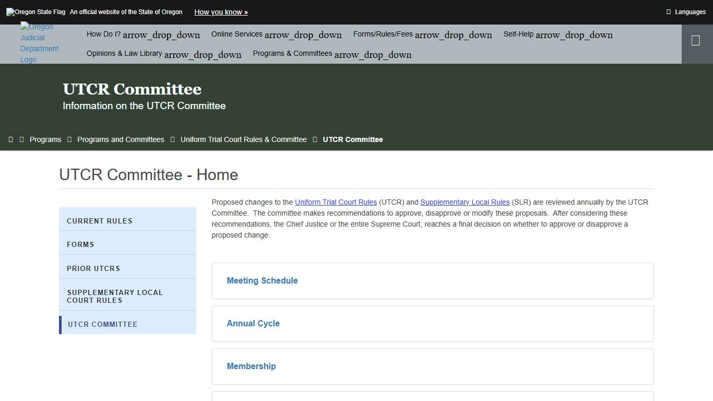Open the Opinions & Law Library dropdown
The height and width of the screenshot is (401, 713).
pyautogui.click(x=163, y=54)
